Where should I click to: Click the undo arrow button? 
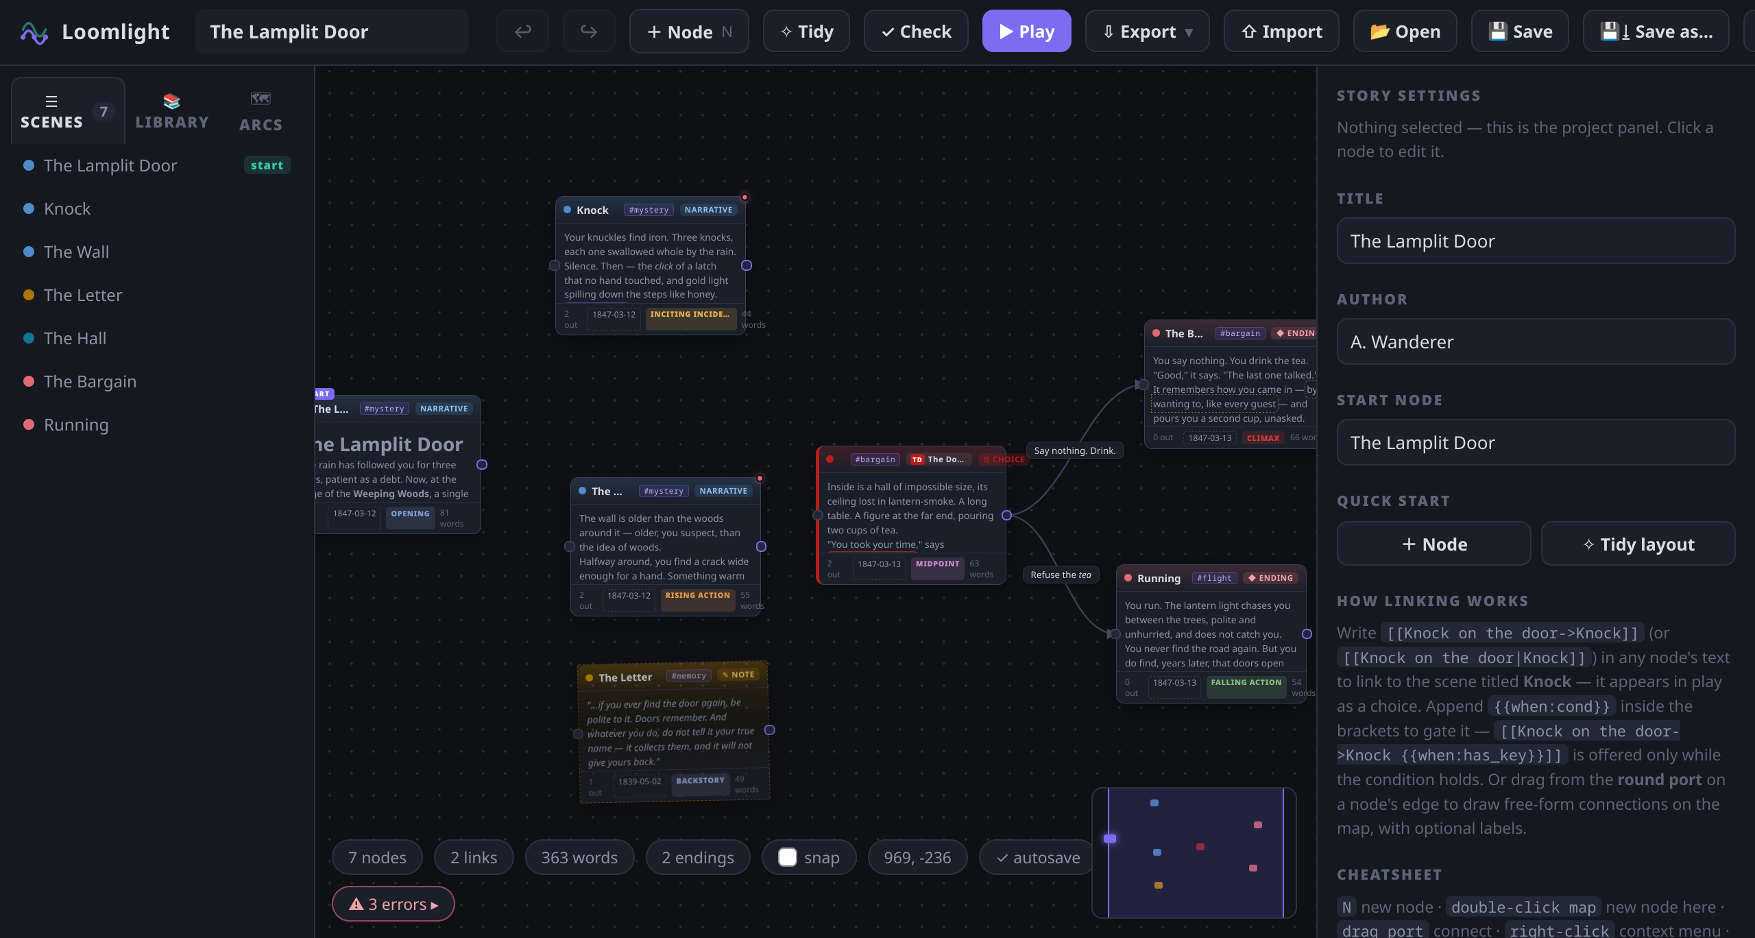point(522,32)
